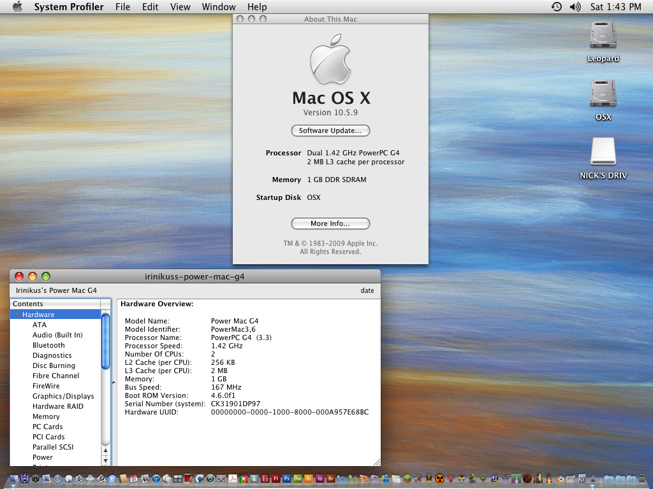This screenshot has width=653, height=489.
Task: Click the Contents list scrollbar thumb
Action: (x=106, y=341)
